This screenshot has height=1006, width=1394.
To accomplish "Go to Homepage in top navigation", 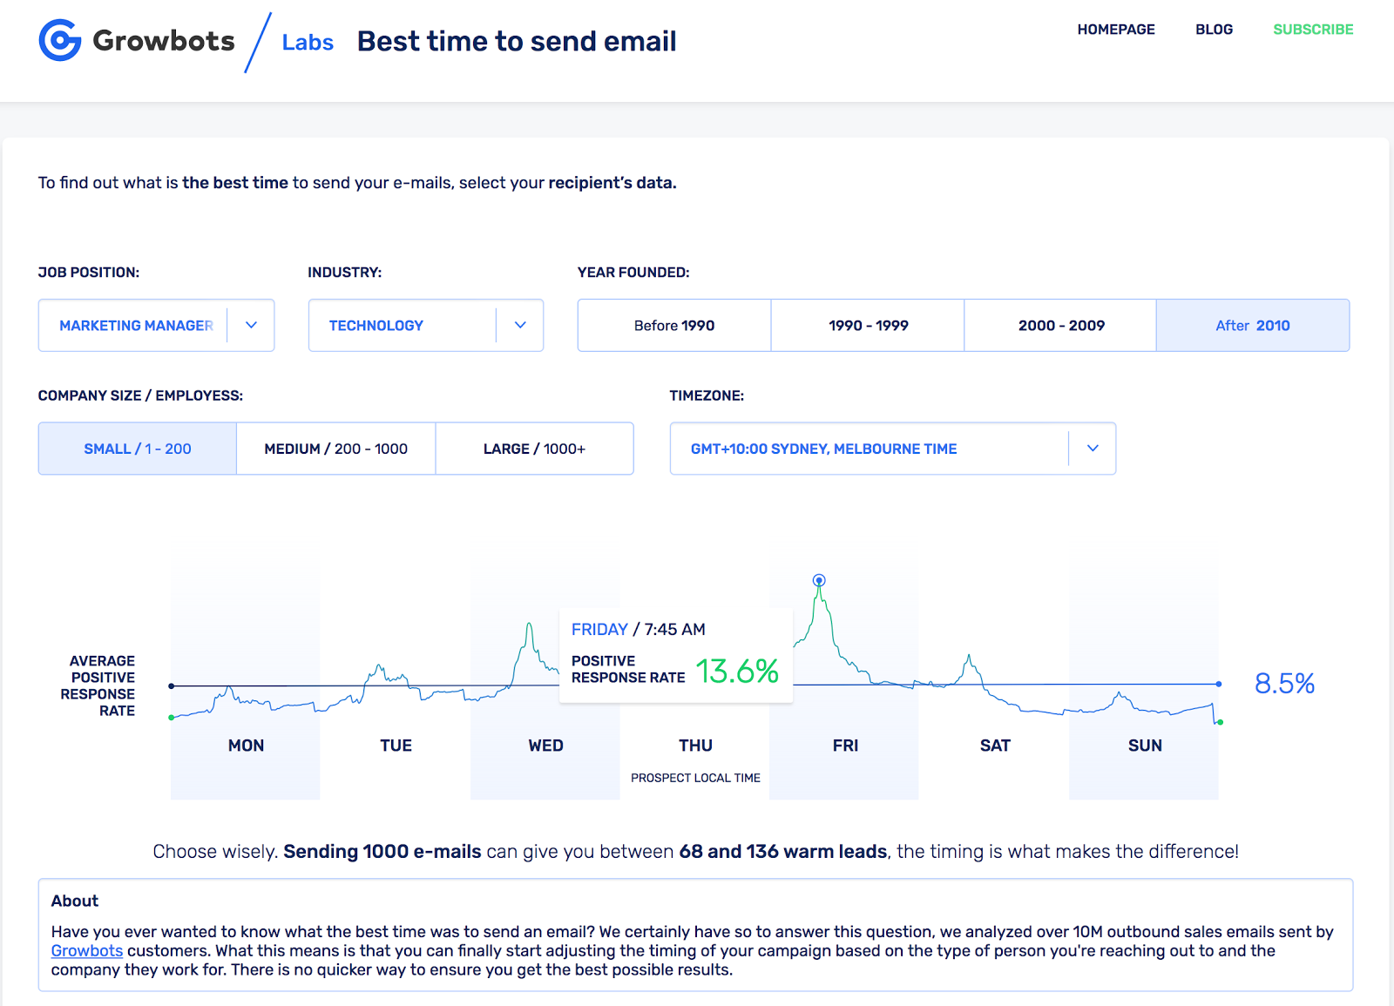I will coord(1115,30).
